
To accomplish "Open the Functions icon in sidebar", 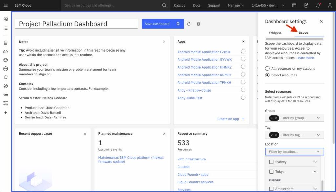I will click(x=6, y=60).
